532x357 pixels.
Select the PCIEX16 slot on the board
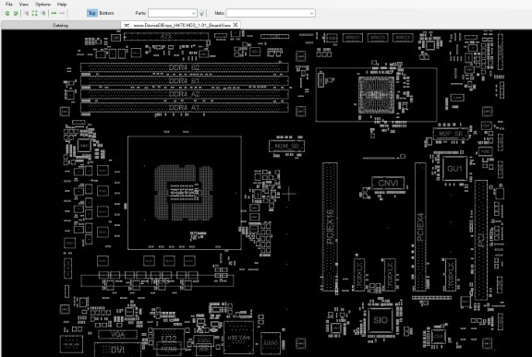coord(330,227)
